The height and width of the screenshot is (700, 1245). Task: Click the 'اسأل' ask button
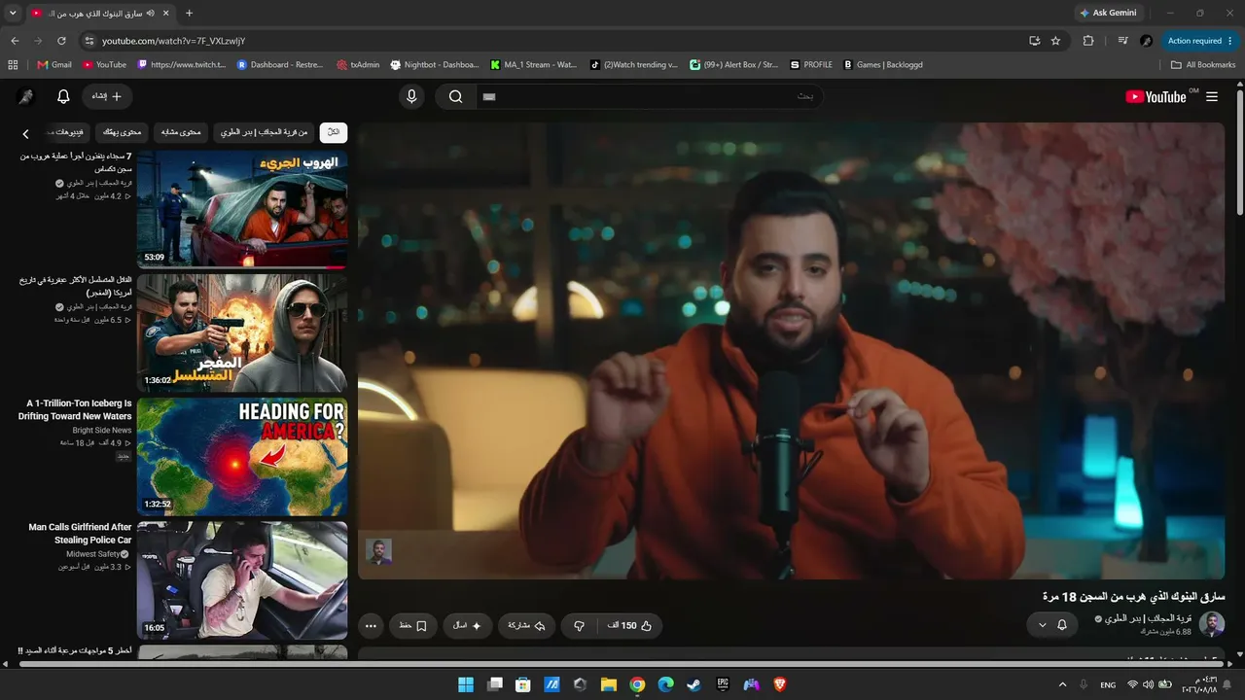(468, 626)
